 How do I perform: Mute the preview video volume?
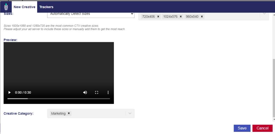tap(85, 93)
